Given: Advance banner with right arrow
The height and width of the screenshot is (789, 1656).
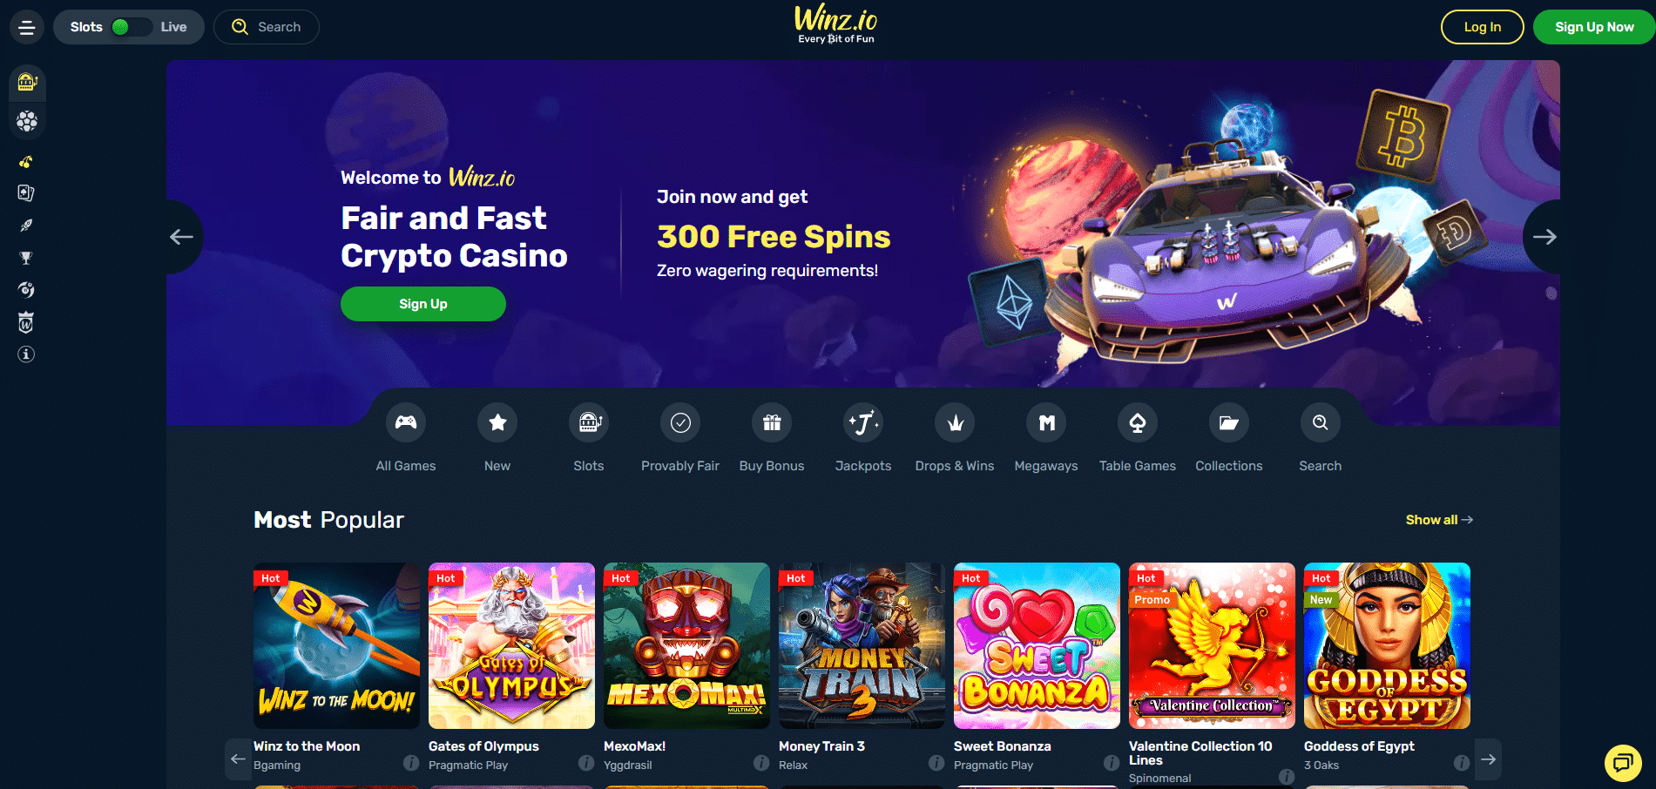Looking at the screenshot, I should [1544, 237].
